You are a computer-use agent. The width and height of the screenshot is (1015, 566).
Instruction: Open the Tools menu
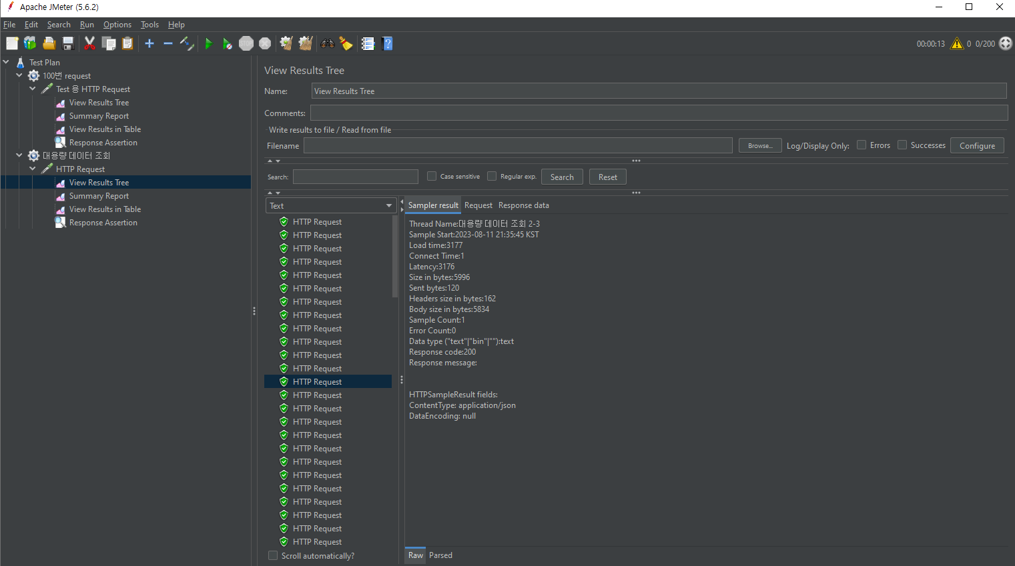click(x=149, y=25)
